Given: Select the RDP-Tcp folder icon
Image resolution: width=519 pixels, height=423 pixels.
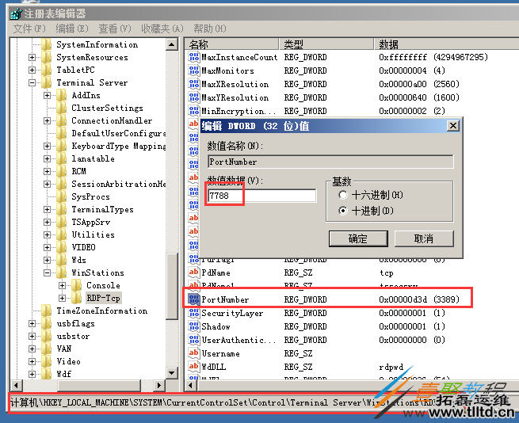Looking at the screenshot, I should point(77,298).
